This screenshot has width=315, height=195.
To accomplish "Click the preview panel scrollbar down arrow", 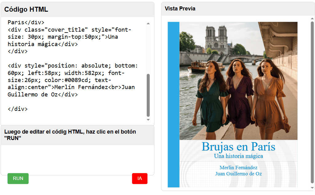I will pos(312,188).
